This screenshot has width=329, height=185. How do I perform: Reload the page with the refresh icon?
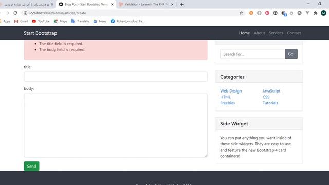[15, 13]
